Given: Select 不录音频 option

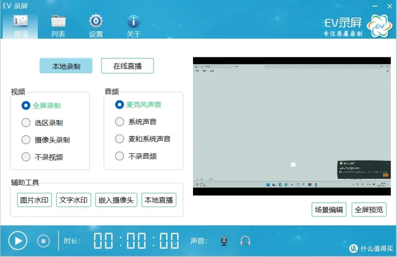Looking at the screenshot, I should coord(136,156).
